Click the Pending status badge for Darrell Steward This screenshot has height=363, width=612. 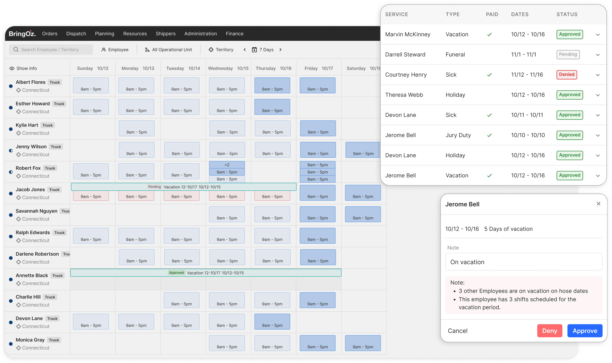pyautogui.click(x=568, y=54)
